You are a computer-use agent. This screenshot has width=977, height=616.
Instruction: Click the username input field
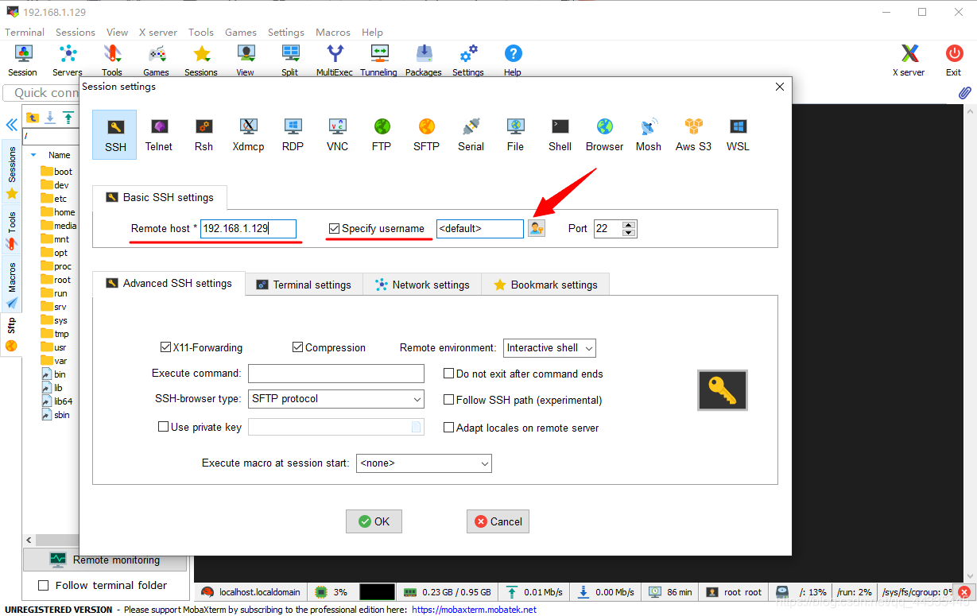(x=479, y=229)
